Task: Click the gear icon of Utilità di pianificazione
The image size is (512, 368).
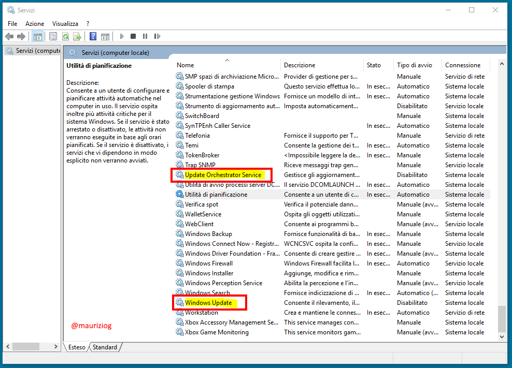Action: 180,194
